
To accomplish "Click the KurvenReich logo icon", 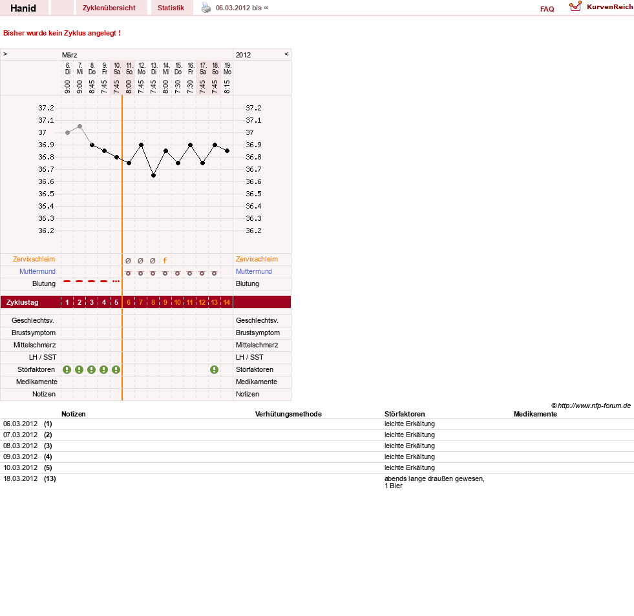I will [575, 6].
